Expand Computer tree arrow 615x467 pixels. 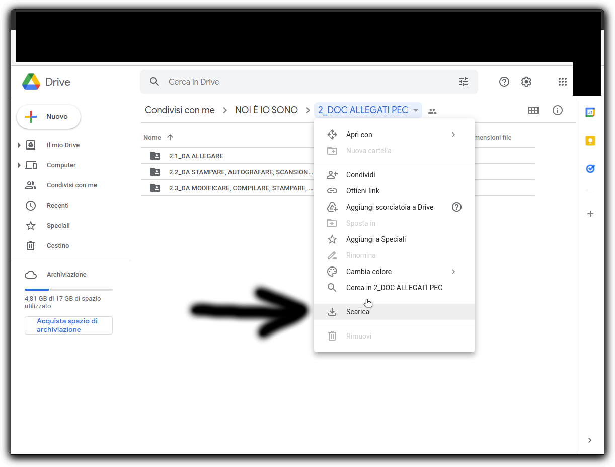[x=19, y=165]
